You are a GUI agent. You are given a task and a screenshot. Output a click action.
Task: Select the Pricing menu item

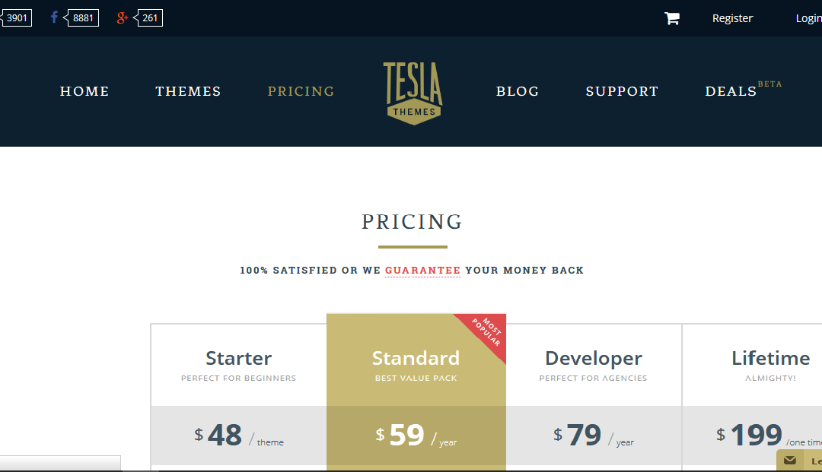301,91
